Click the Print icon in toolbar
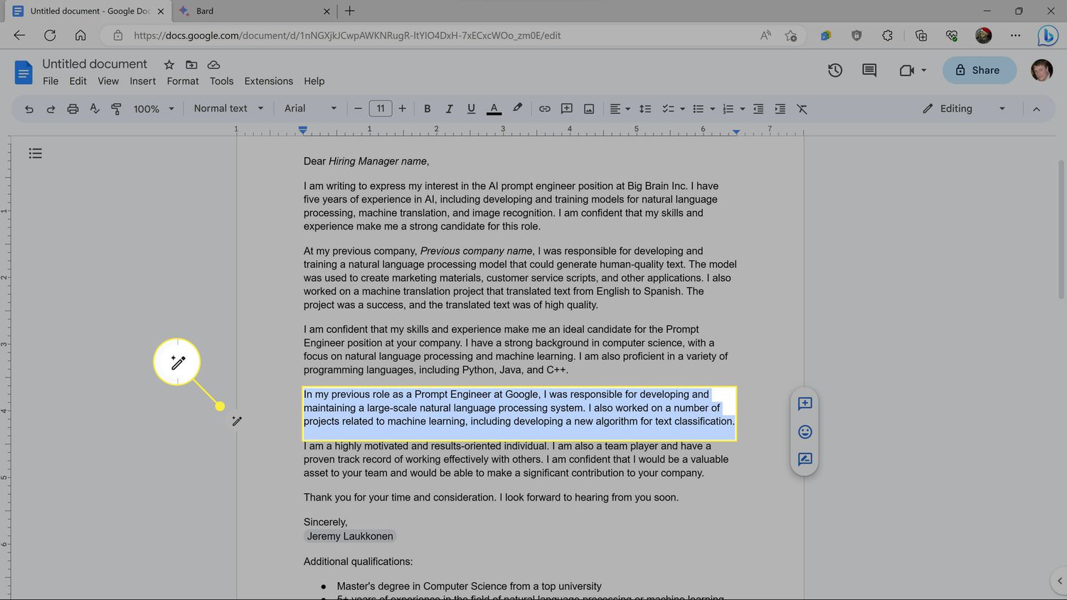 tap(73, 109)
